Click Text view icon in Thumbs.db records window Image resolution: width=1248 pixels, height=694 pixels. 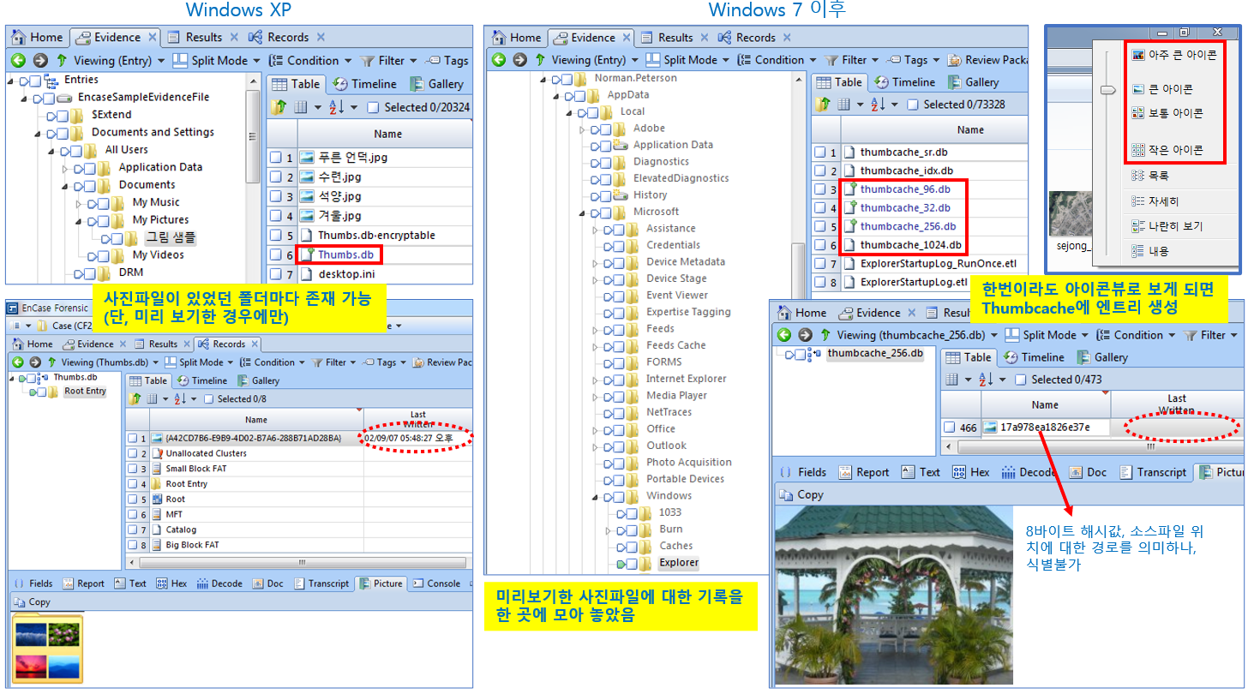click(x=119, y=583)
